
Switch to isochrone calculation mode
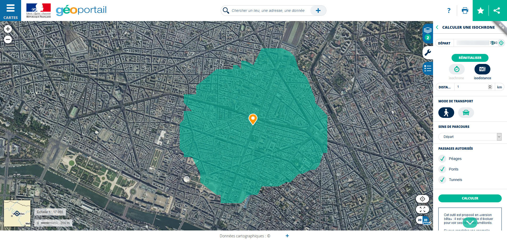coord(457,69)
